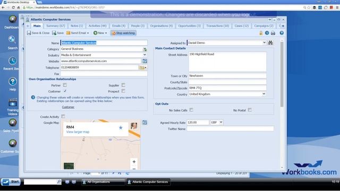
Task: Click View larger map link
Action: pos(78,132)
